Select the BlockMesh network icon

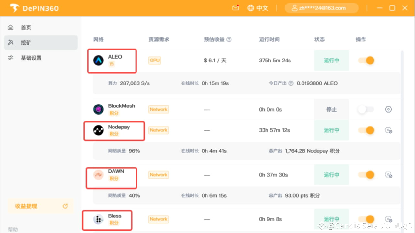pyautogui.click(x=98, y=109)
